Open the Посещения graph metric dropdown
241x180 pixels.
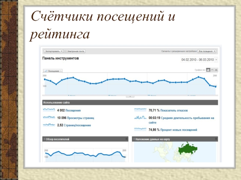(x=53, y=71)
